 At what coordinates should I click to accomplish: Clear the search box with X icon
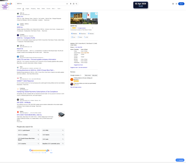(x=67, y=4)
